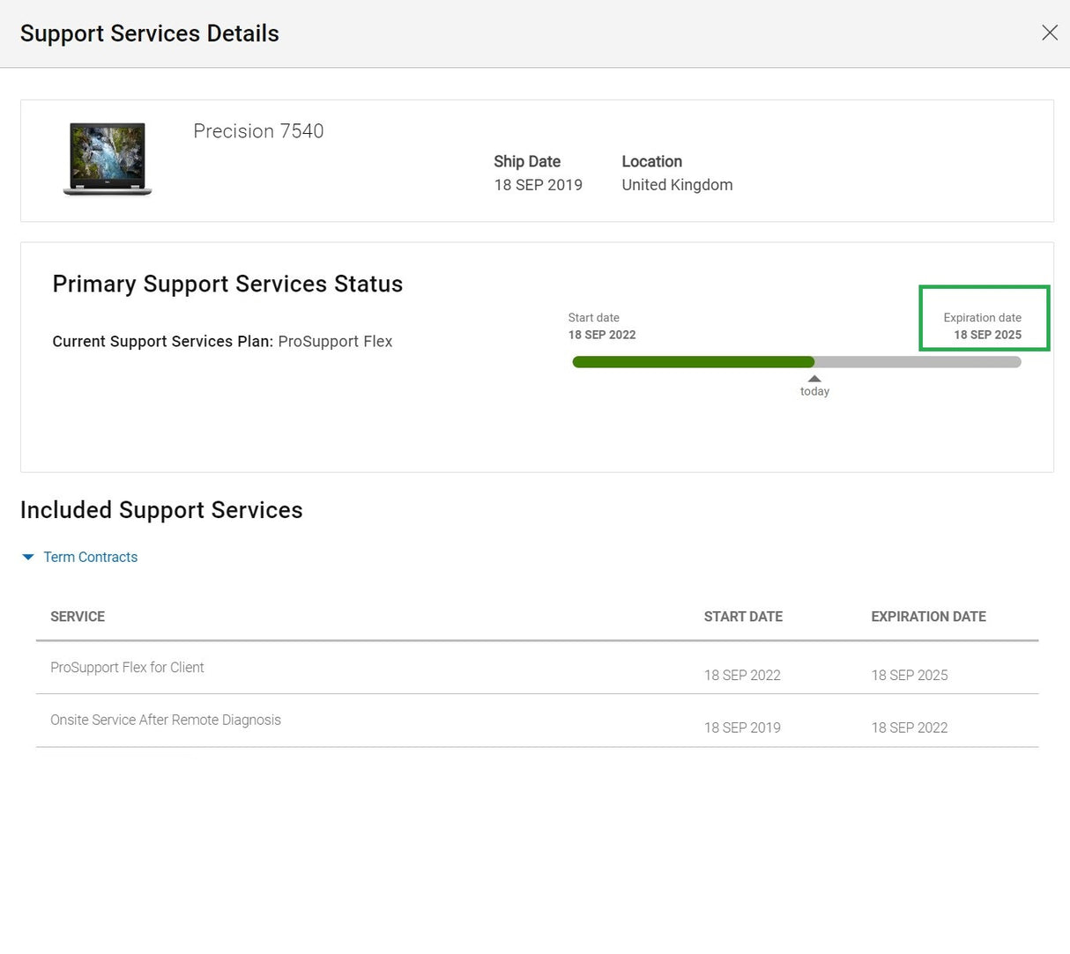This screenshot has height=954, width=1070.
Task: Click the today marker triangle
Action: [x=814, y=379]
